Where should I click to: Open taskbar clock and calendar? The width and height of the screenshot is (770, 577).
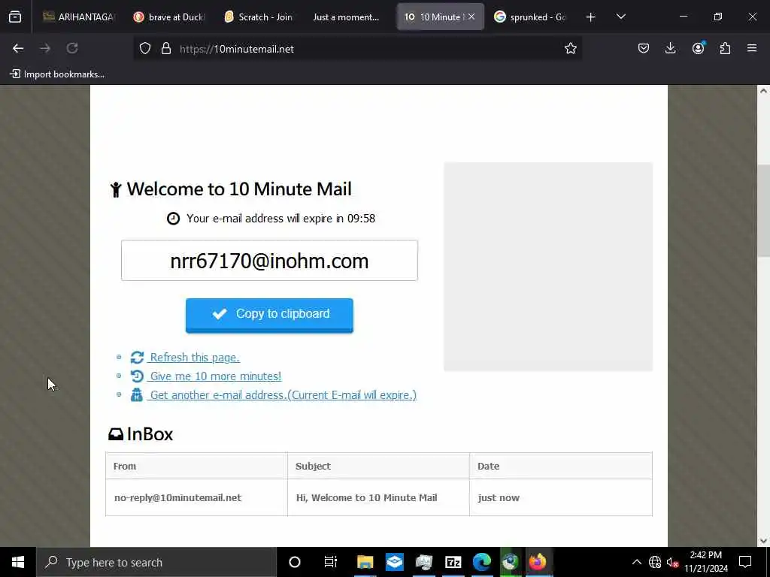tap(705, 562)
